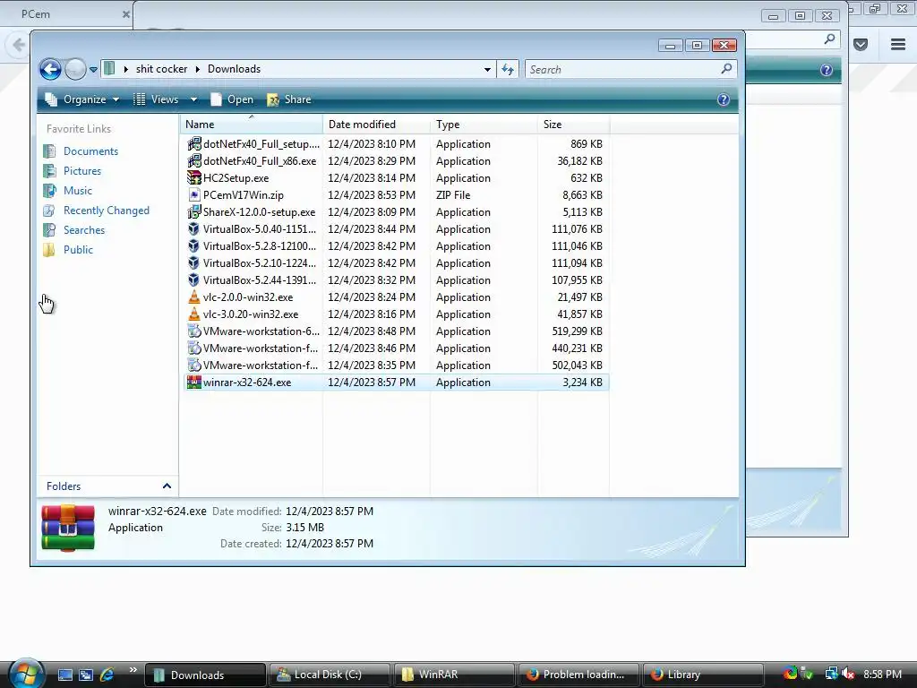Screen dimensions: 917x688
Task: Click muted volume icon in system tray
Action: click(x=848, y=675)
